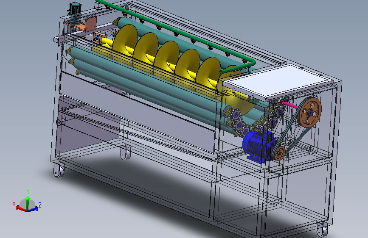Select the small brown pulley on the motor
Viewport: 368px width, 238px height.
pos(279,153)
